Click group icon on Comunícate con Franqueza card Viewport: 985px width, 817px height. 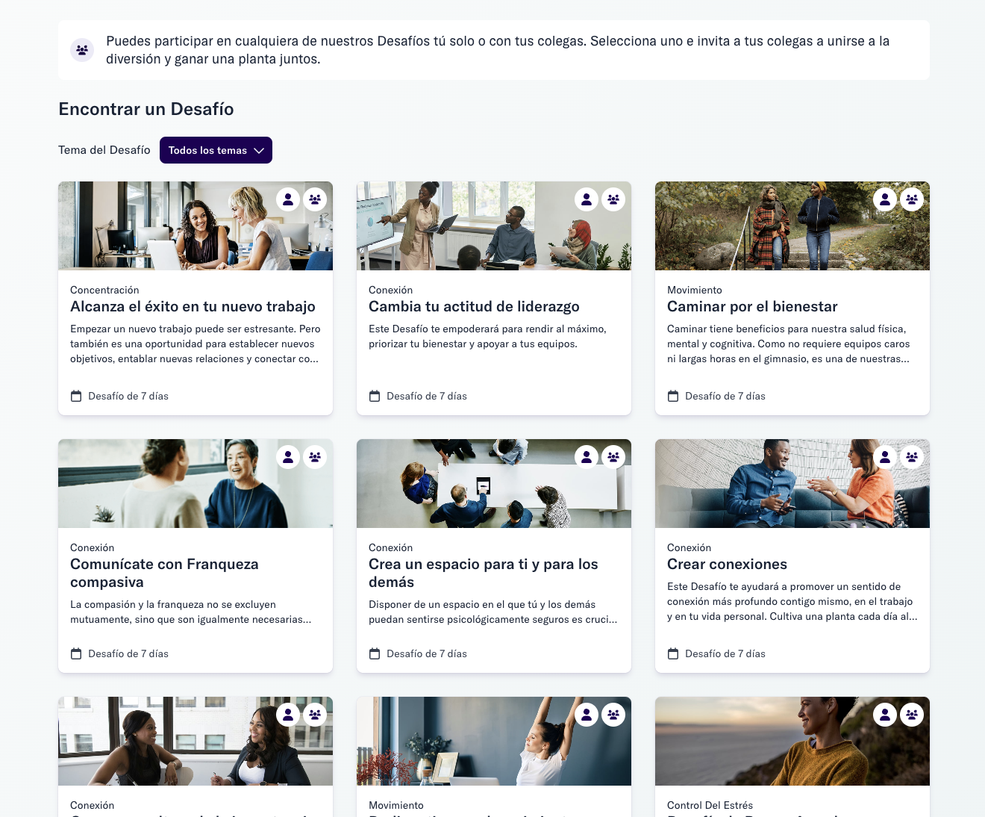point(315,457)
